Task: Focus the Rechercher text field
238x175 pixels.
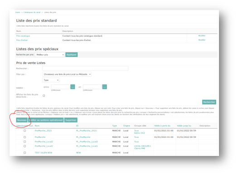Action: 85,68
